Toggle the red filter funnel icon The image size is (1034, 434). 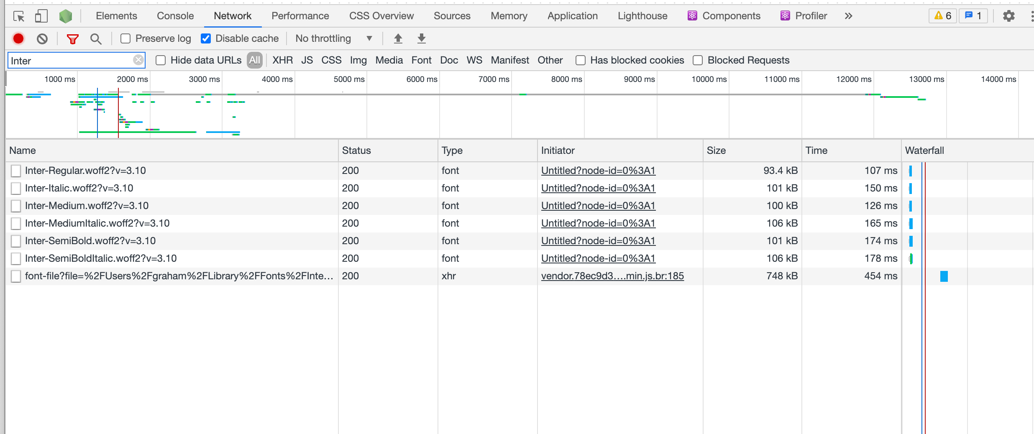(x=73, y=39)
